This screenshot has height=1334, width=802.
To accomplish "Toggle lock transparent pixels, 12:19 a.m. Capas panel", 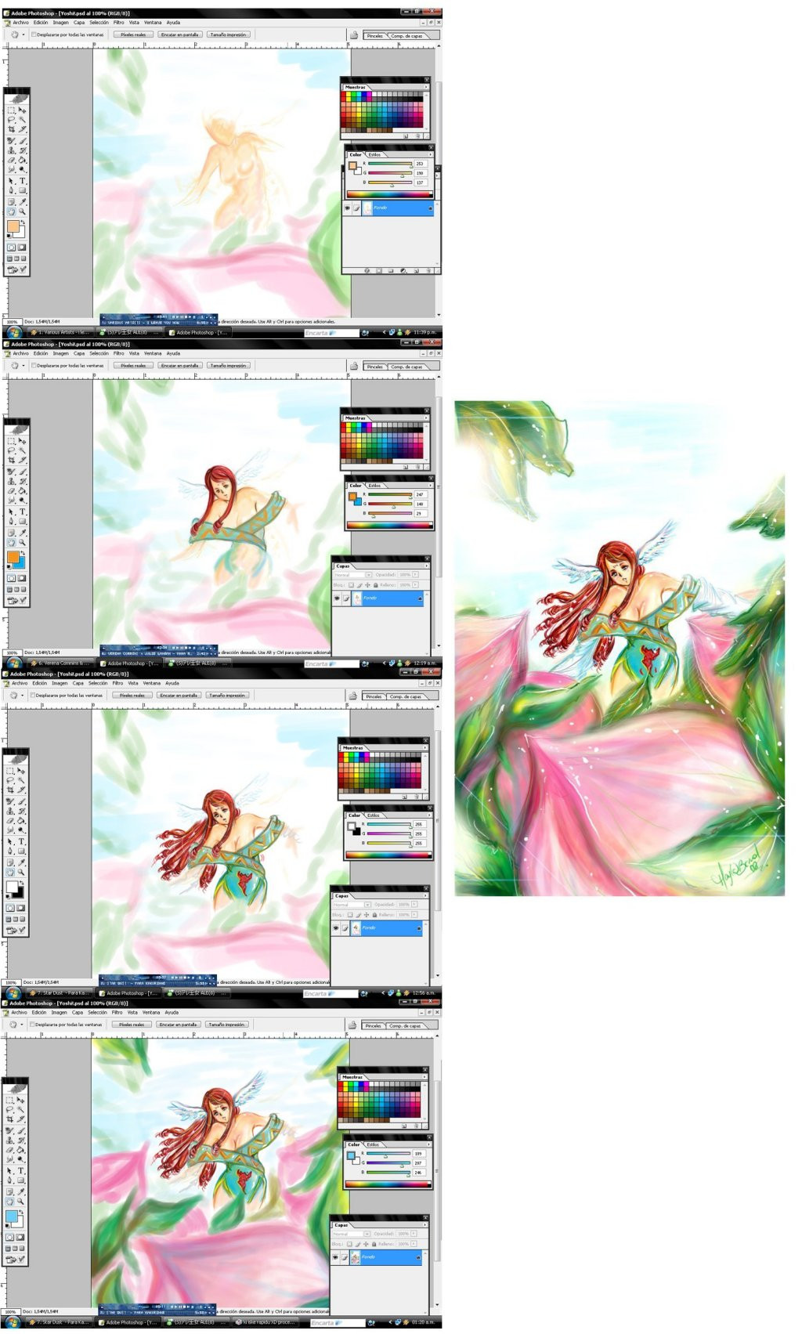I will 351,585.
